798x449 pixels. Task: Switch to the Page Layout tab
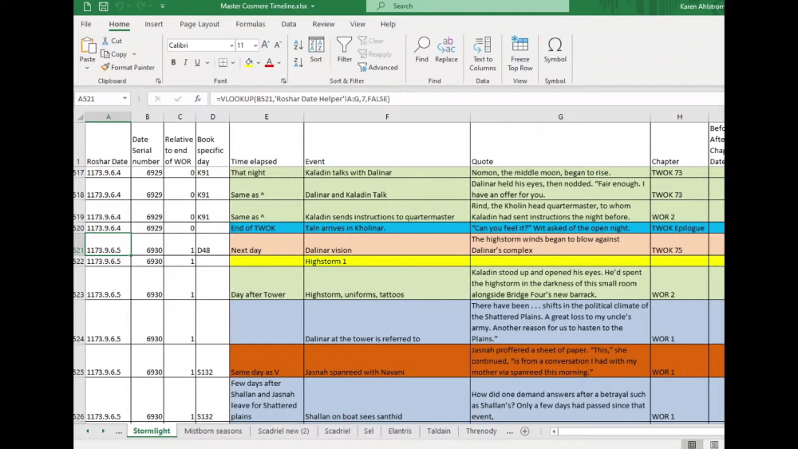tap(199, 24)
